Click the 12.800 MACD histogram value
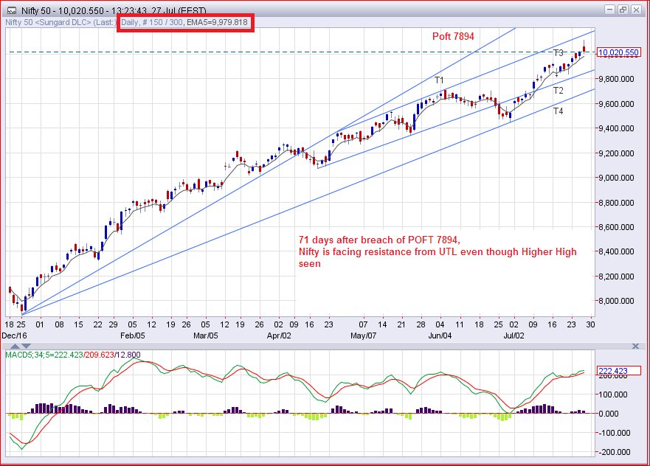 [x=128, y=355]
